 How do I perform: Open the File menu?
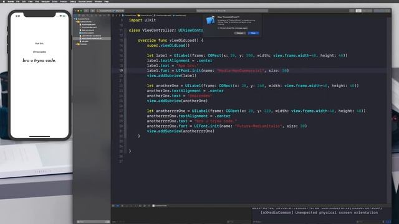coord(18,1)
